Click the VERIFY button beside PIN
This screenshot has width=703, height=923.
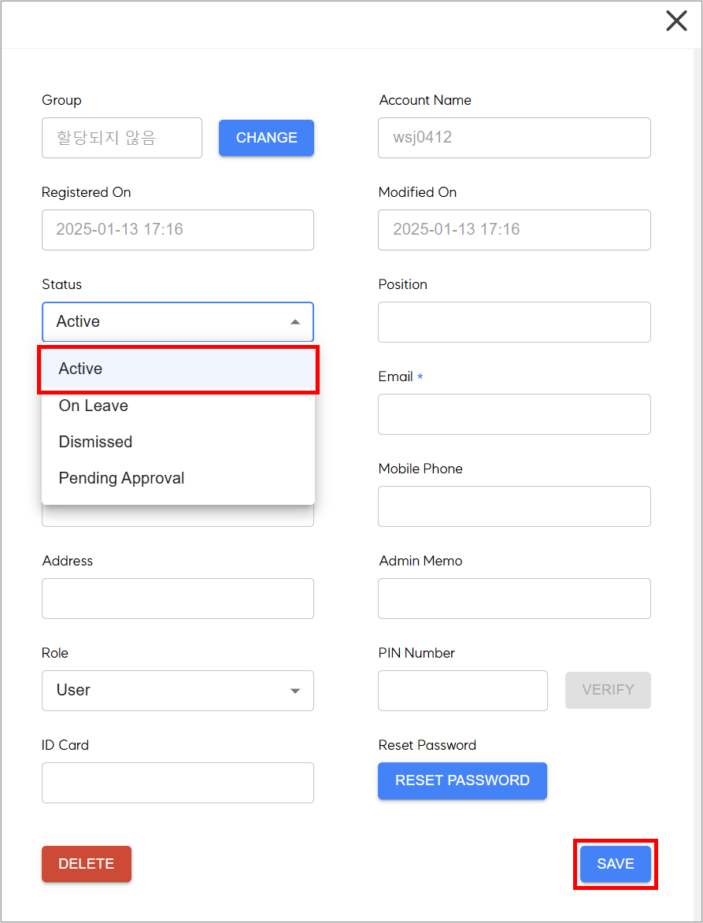click(x=609, y=690)
